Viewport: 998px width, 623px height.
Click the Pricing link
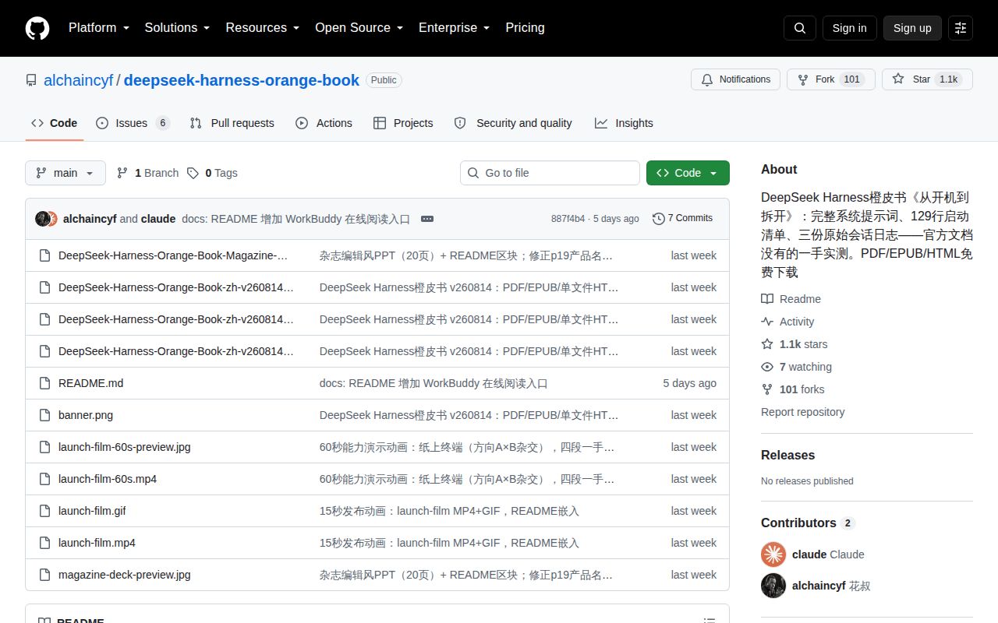coord(525,28)
